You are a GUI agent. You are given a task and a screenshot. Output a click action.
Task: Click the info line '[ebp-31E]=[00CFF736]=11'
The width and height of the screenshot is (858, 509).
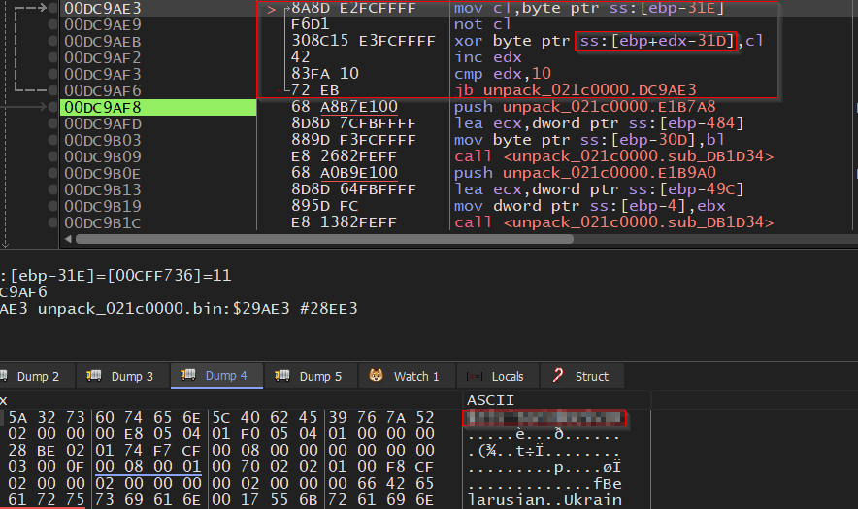[x=120, y=275]
